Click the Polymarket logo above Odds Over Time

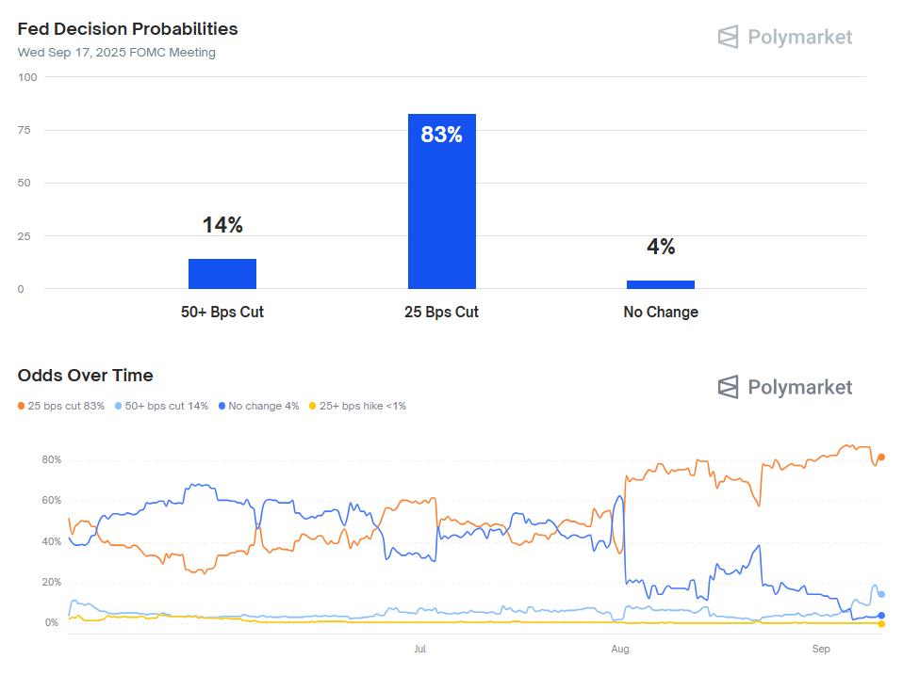point(784,387)
